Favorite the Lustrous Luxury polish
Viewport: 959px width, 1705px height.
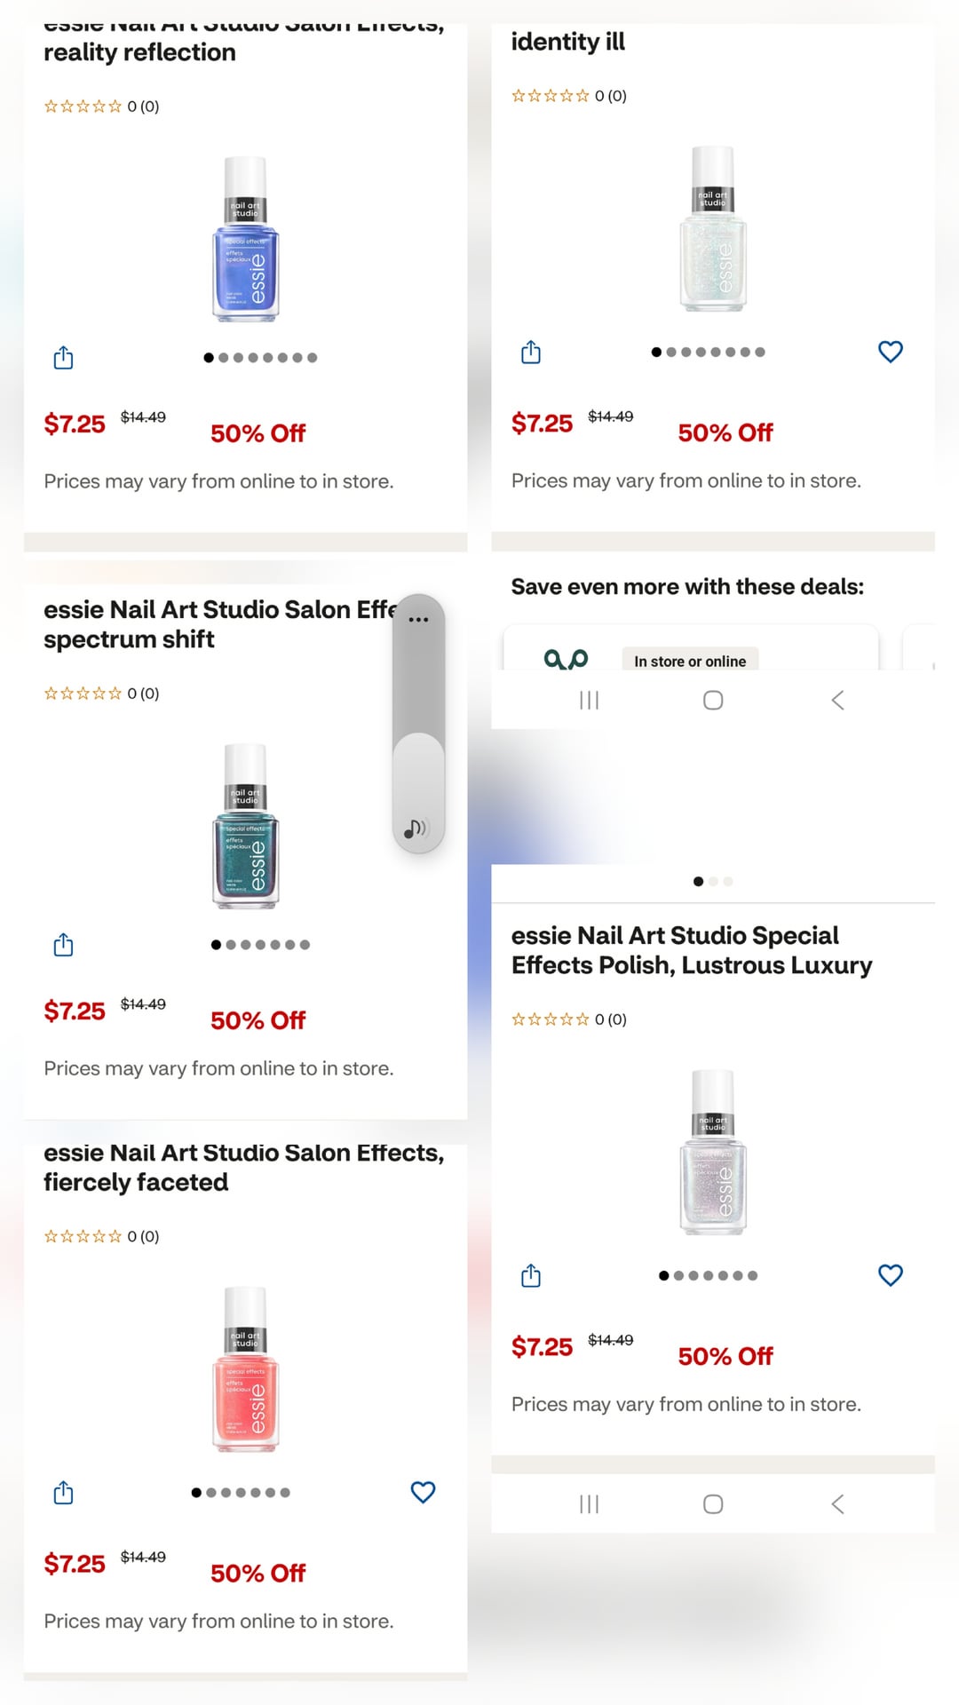(x=890, y=1275)
